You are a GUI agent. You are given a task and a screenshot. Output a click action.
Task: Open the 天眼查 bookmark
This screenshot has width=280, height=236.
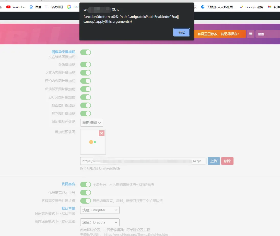click(x=218, y=7)
